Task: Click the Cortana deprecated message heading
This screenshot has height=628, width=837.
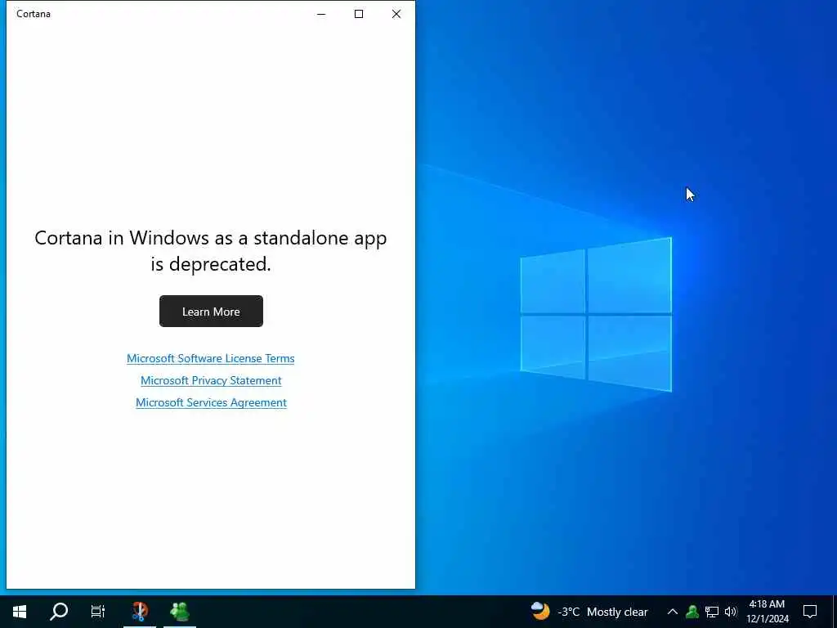Action: click(211, 250)
